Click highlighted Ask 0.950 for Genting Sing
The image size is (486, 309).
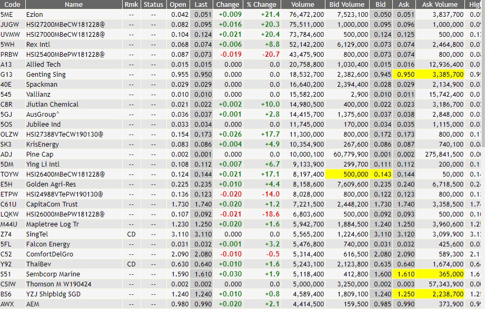403,75
